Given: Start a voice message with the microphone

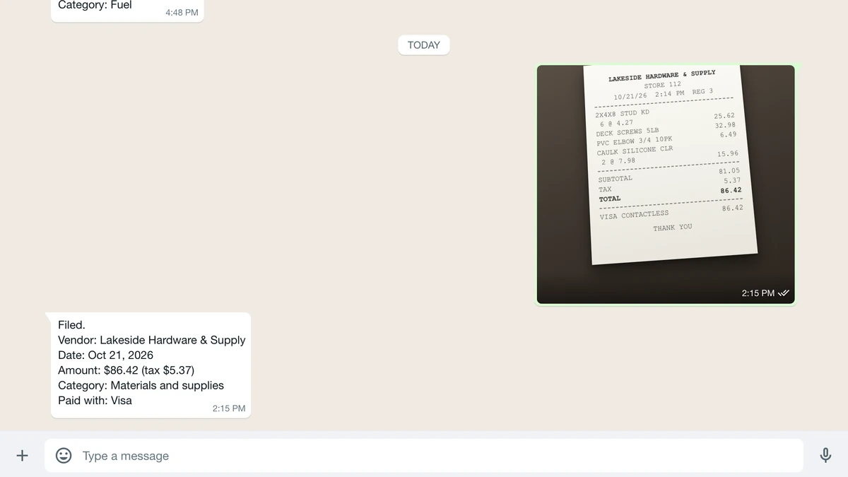Looking at the screenshot, I should [x=825, y=456].
